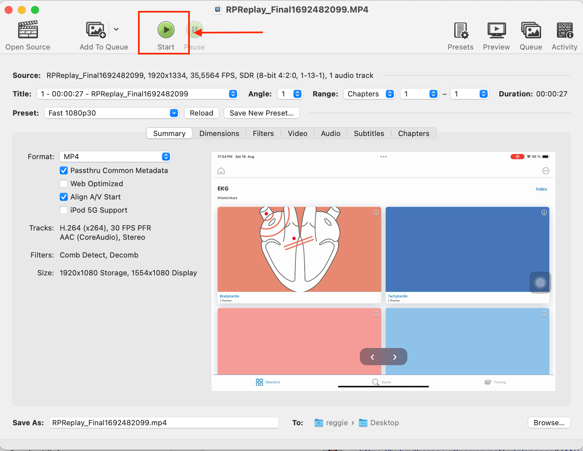
Task: Expand the Add To Queue dropdown arrow
Action: (116, 29)
